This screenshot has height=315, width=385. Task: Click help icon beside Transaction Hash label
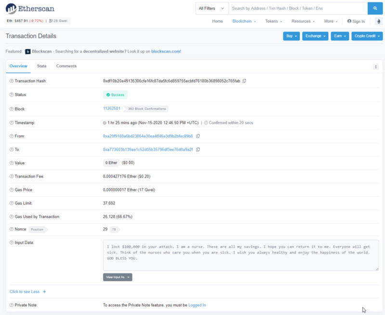point(12,81)
